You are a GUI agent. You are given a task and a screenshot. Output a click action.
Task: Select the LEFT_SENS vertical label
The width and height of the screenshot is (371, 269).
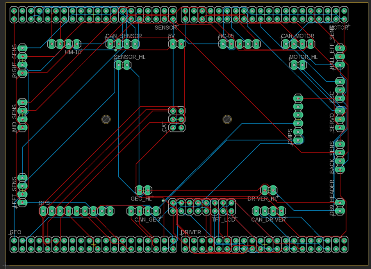click(x=14, y=192)
